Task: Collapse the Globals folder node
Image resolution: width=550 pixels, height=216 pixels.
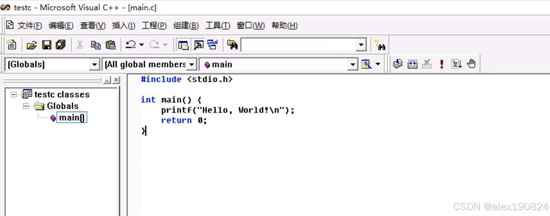Action: [x=26, y=106]
